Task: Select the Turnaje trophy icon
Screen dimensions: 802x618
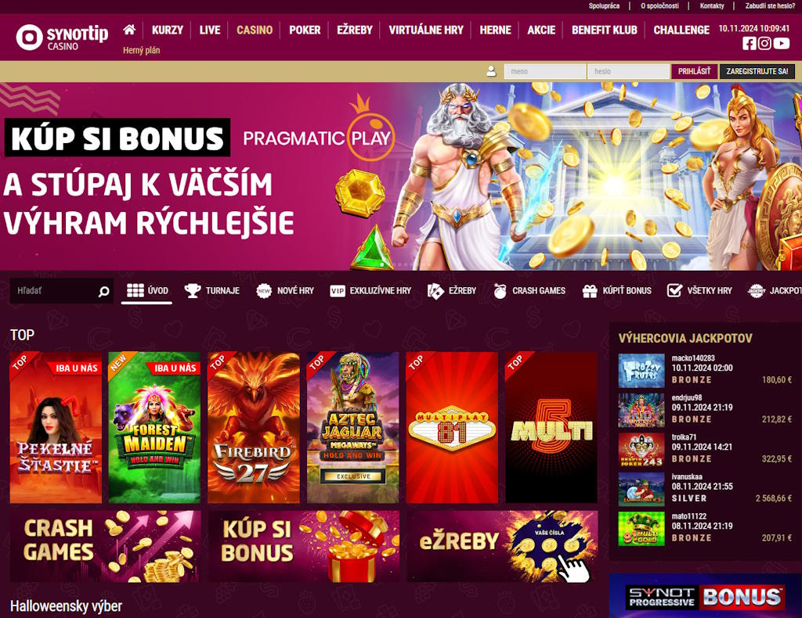Action: tap(193, 290)
